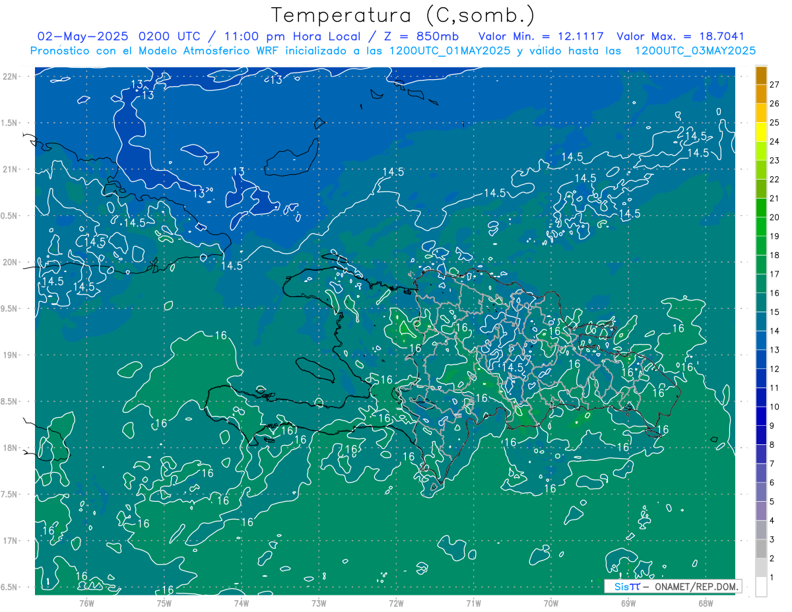Click the 21N latitude axis label

click(11, 170)
